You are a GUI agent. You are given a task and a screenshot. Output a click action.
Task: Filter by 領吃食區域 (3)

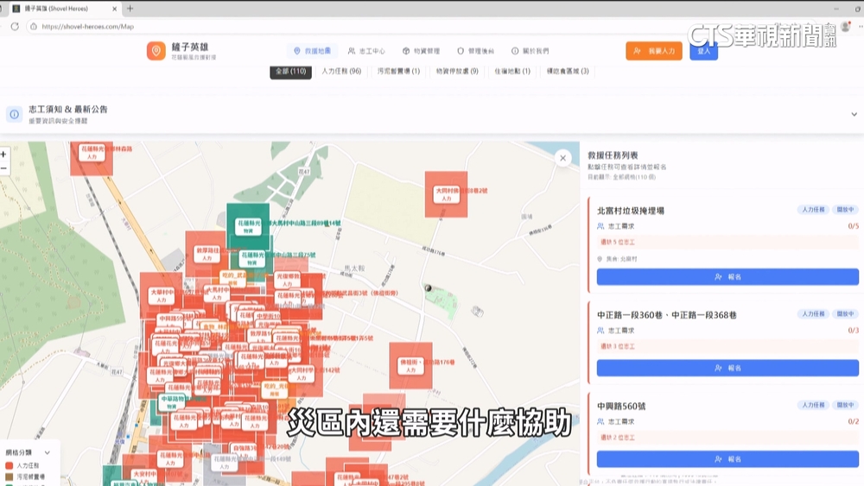(x=568, y=71)
